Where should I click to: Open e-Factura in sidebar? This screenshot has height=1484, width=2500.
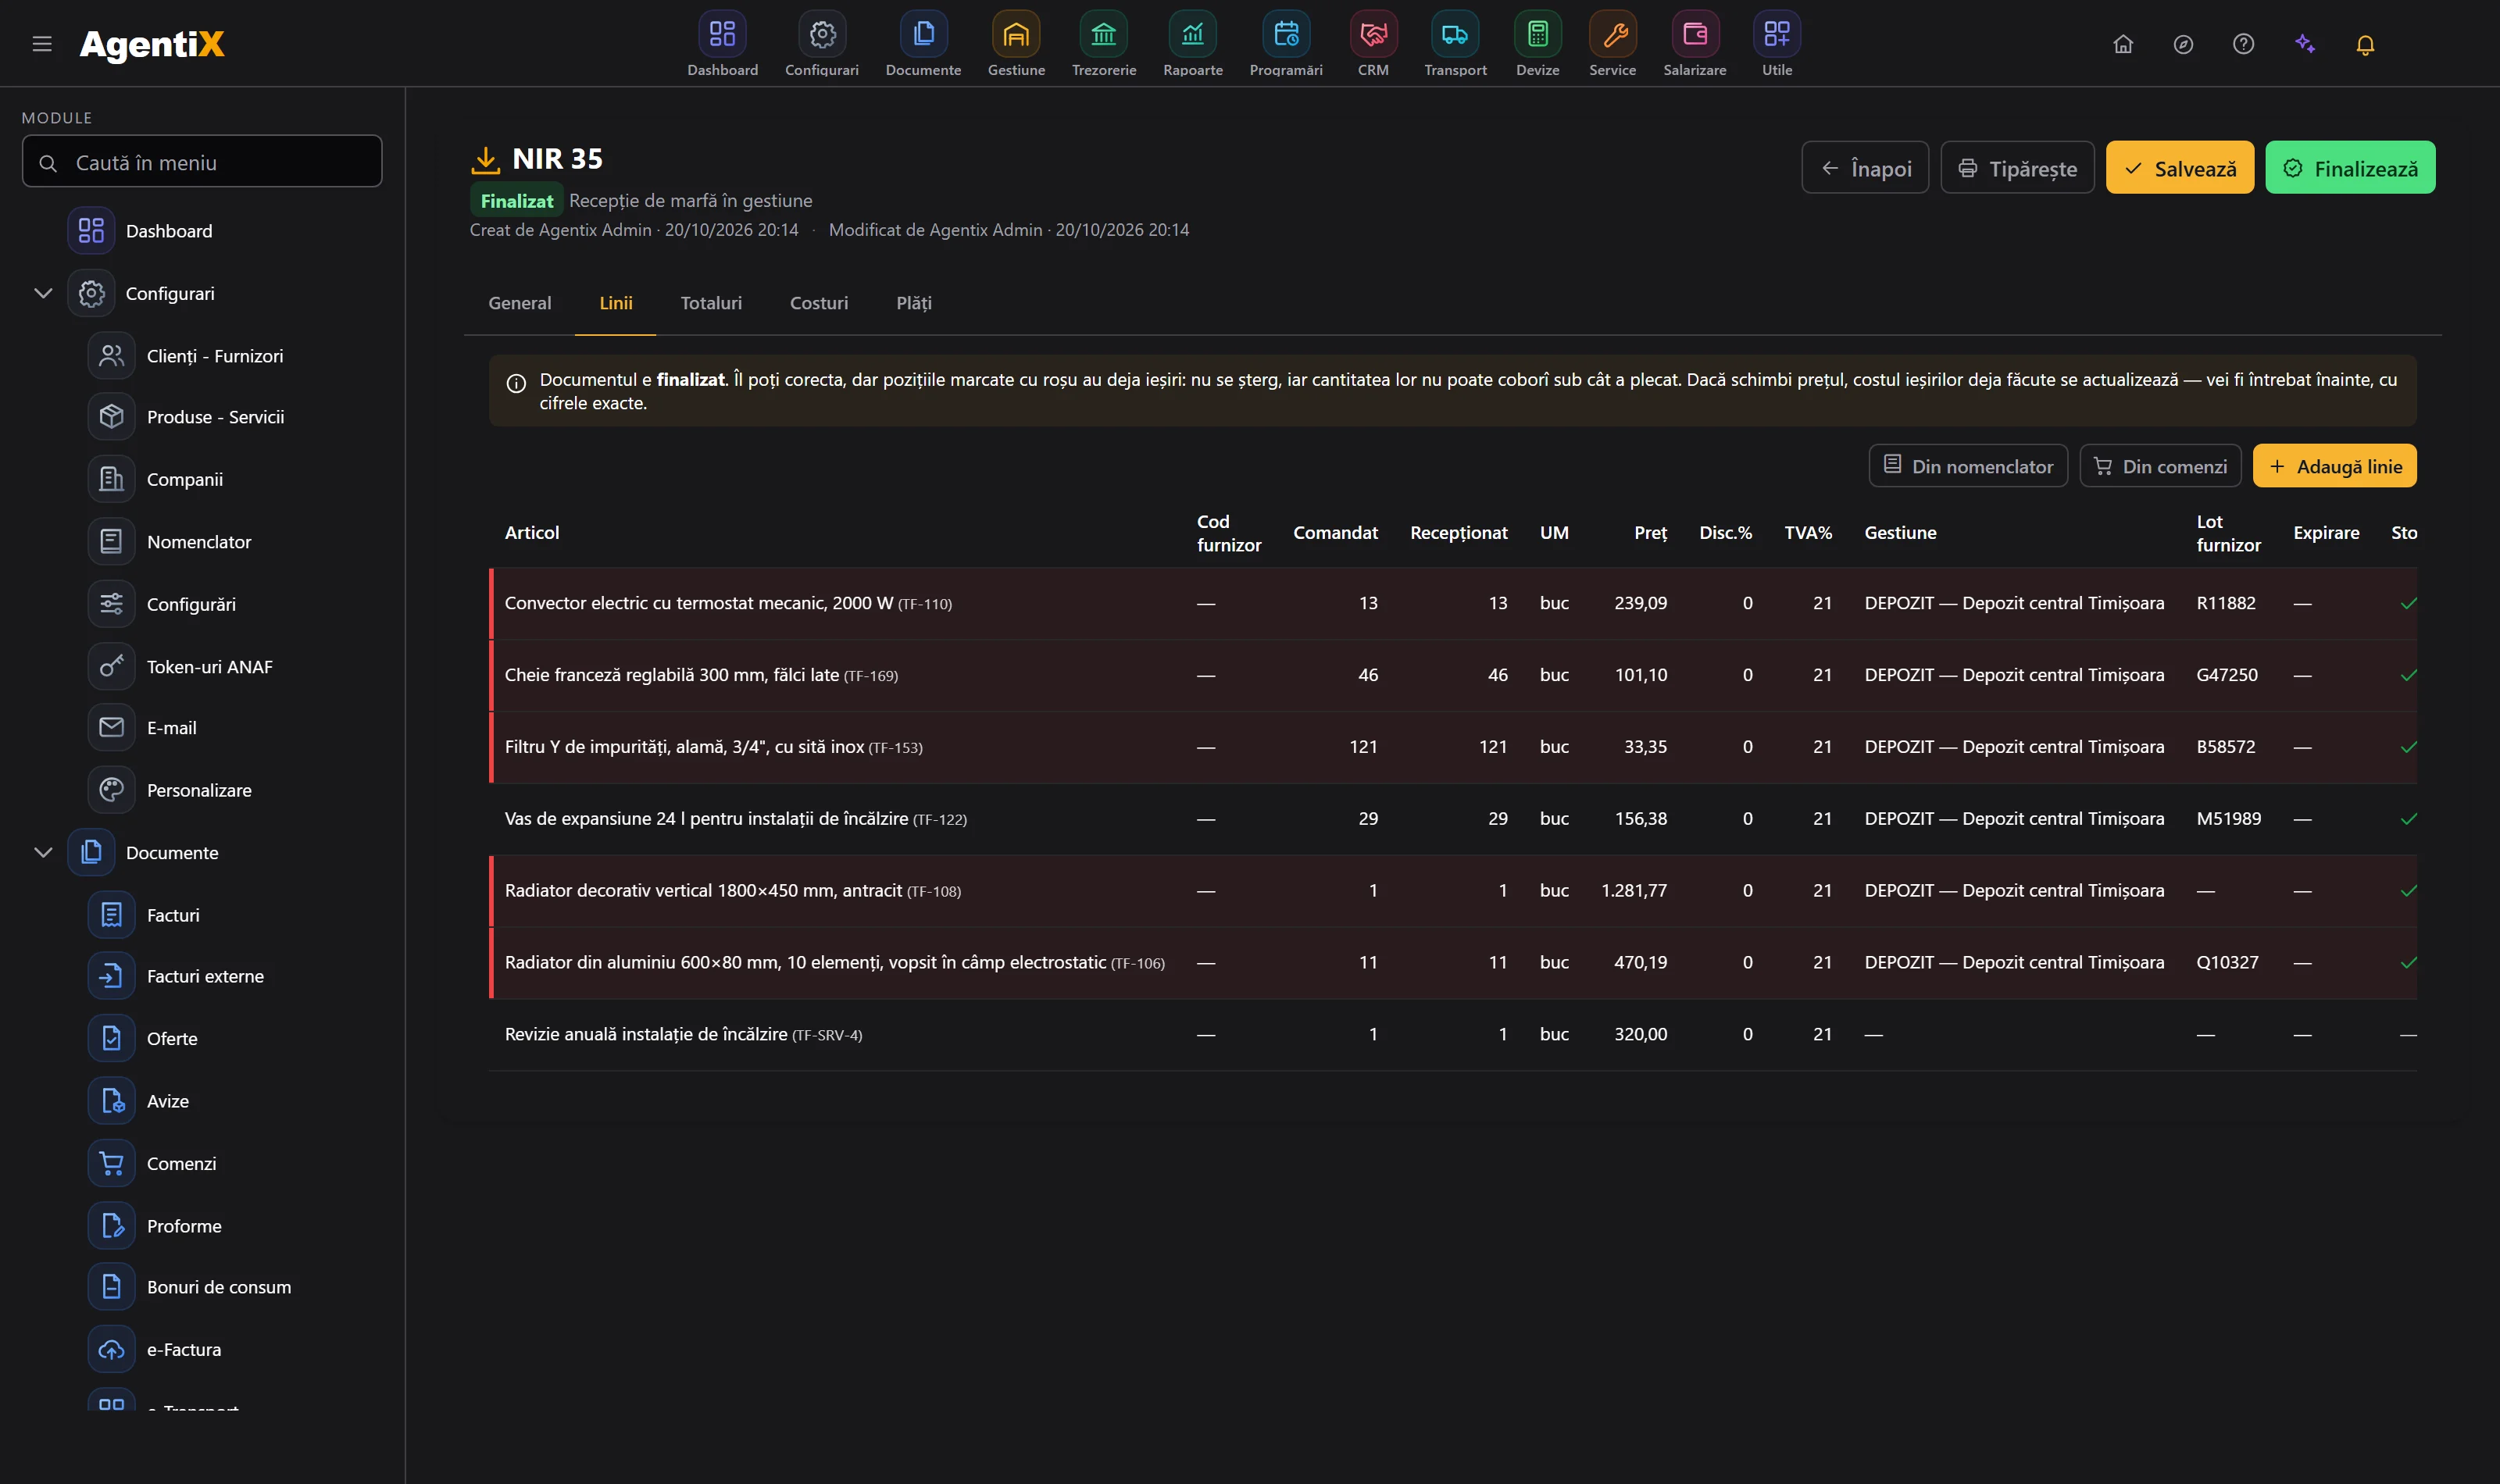pyautogui.click(x=184, y=1349)
